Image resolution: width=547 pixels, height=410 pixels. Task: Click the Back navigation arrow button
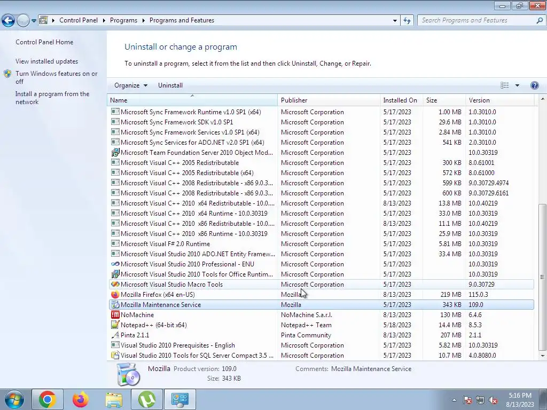[x=9, y=21]
